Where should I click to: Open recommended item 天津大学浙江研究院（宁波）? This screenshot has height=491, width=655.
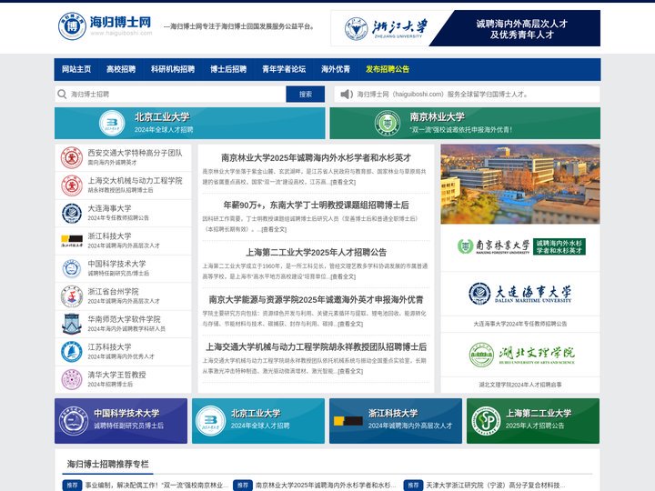coord(496,486)
